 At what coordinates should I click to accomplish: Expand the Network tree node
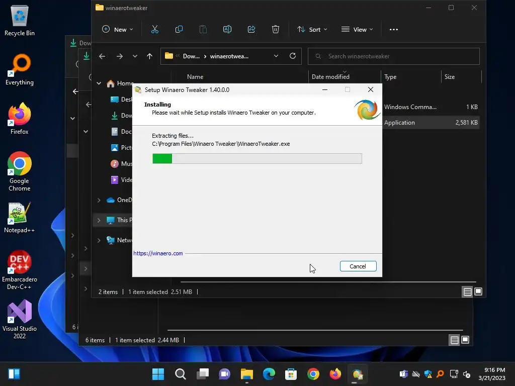[x=99, y=240]
